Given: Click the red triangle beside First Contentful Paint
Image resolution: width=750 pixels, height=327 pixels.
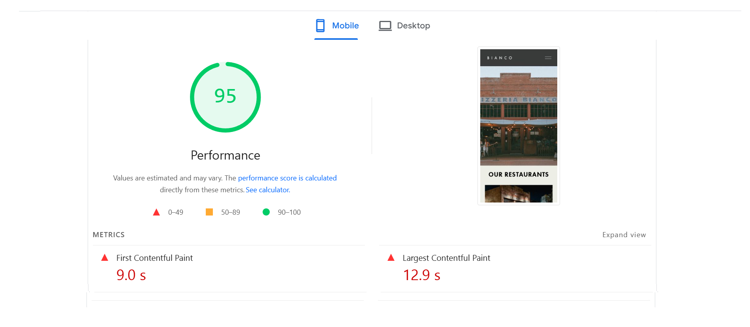Looking at the screenshot, I should pos(105,258).
